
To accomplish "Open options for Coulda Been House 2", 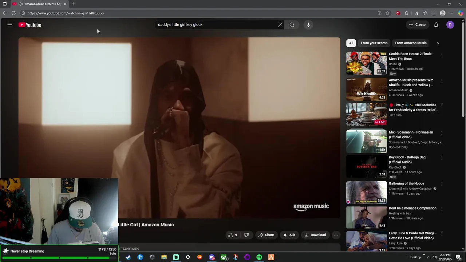I will 442,55.
